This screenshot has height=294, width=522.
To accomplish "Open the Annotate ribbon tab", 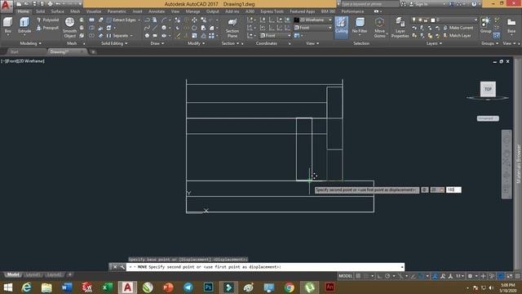I will click(157, 11).
